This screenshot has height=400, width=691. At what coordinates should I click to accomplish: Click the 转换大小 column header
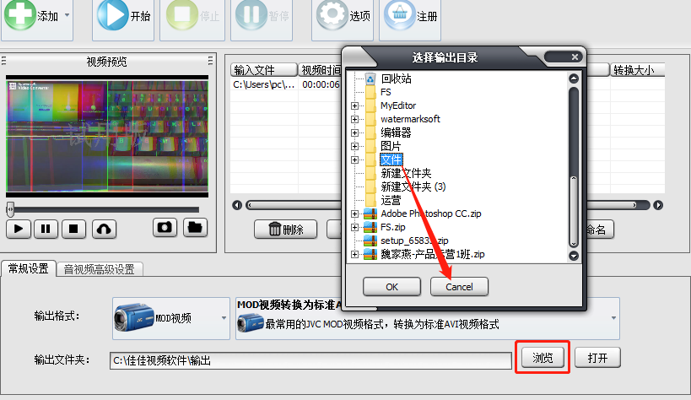637,70
